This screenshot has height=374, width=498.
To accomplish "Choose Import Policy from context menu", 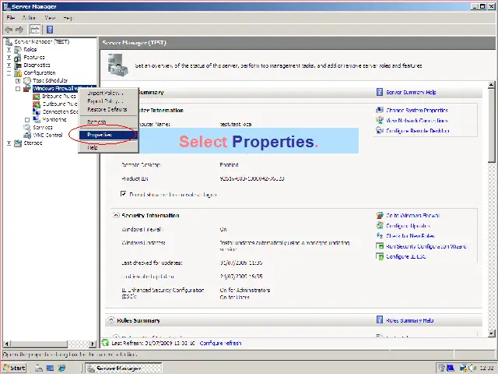I will tap(108, 93).
